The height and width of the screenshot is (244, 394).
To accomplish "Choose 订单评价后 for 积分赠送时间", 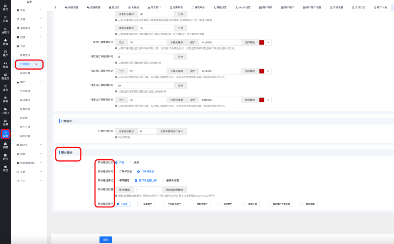I will tap(117, 171).
